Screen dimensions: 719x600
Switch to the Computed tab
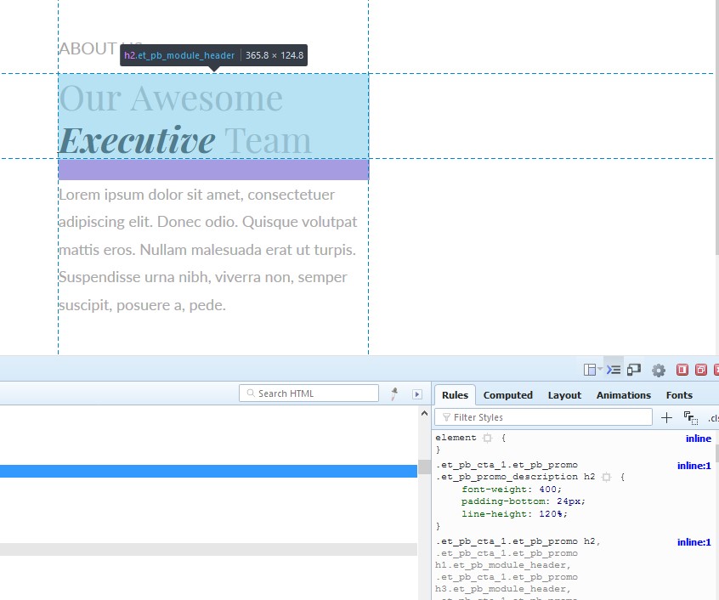point(507,395)
